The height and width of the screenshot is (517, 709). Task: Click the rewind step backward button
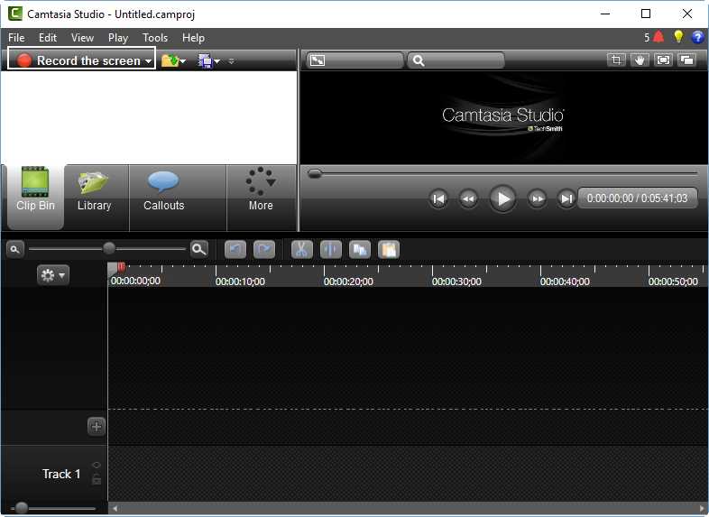click(x=468, y=198)
